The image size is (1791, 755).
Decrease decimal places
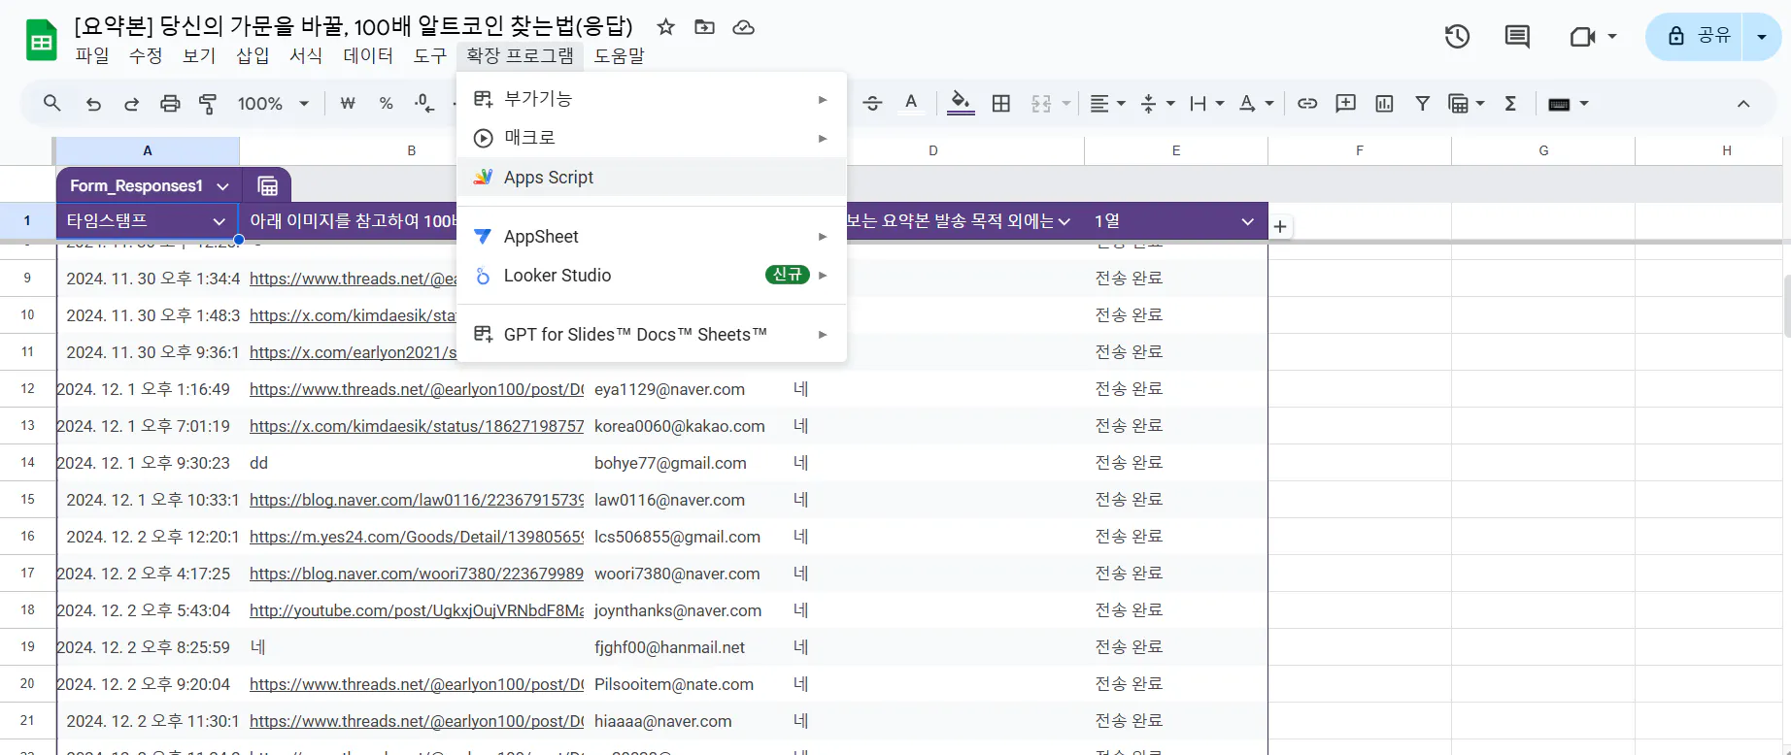click(424, 103)
